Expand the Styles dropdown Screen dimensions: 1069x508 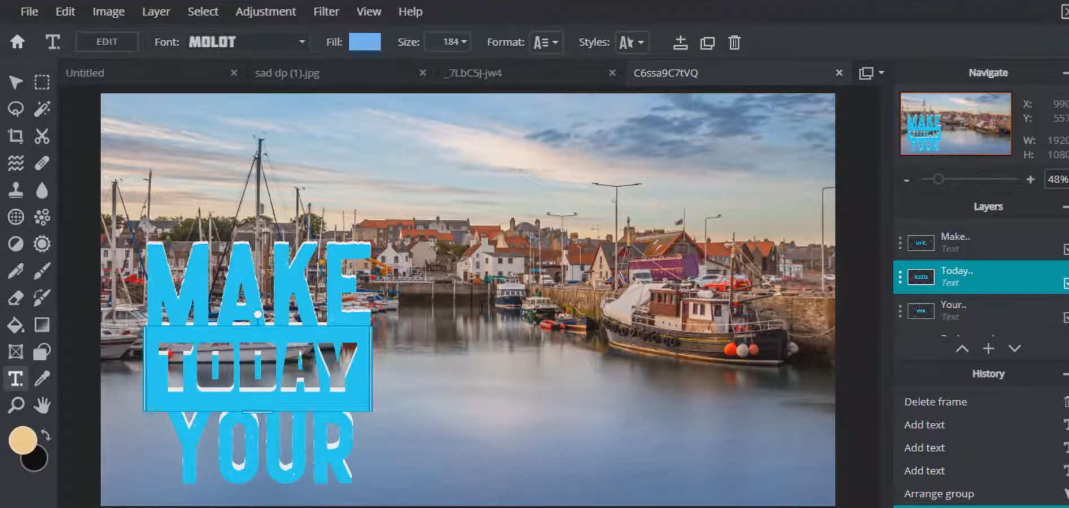click(632, 42)
